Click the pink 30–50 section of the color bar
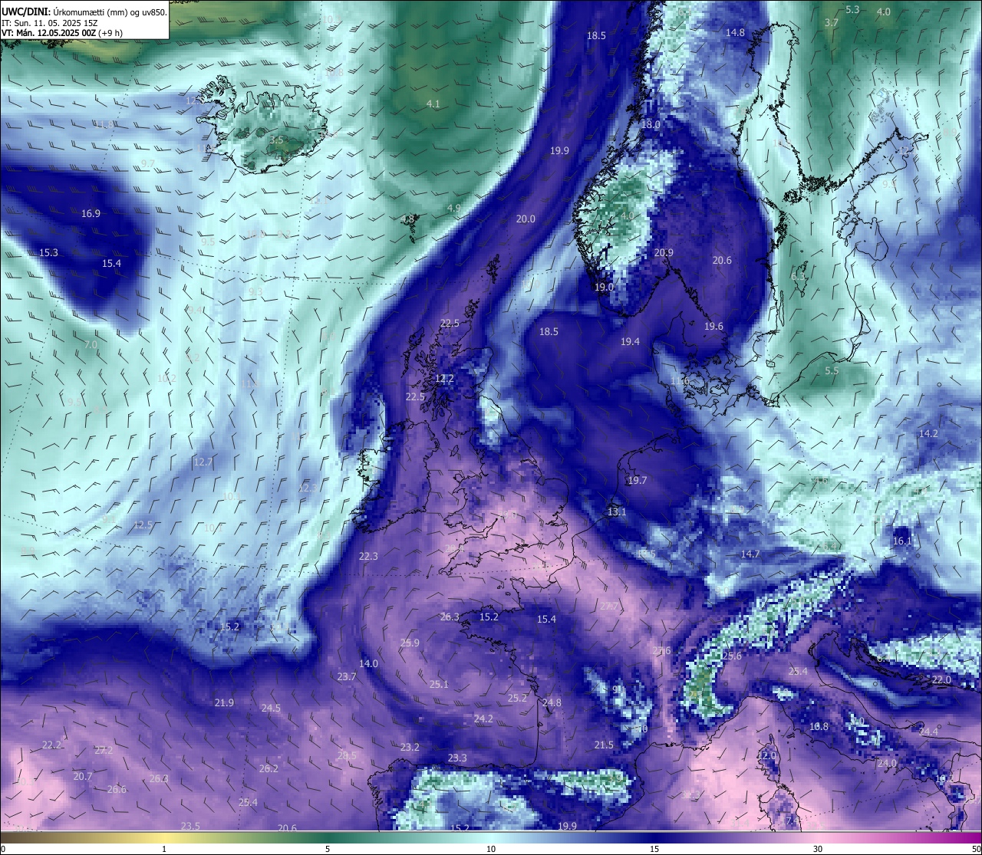The height and width of the screenshot is (855, 982). 898,837
